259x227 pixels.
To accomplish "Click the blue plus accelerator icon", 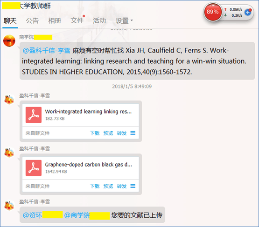I will click(248, 13).
